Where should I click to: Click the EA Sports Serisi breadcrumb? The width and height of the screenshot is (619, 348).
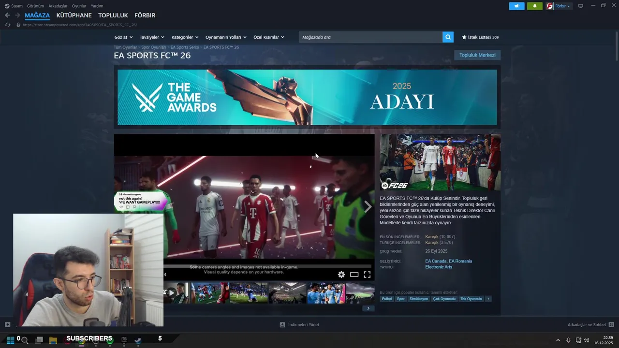click(185, 47)
